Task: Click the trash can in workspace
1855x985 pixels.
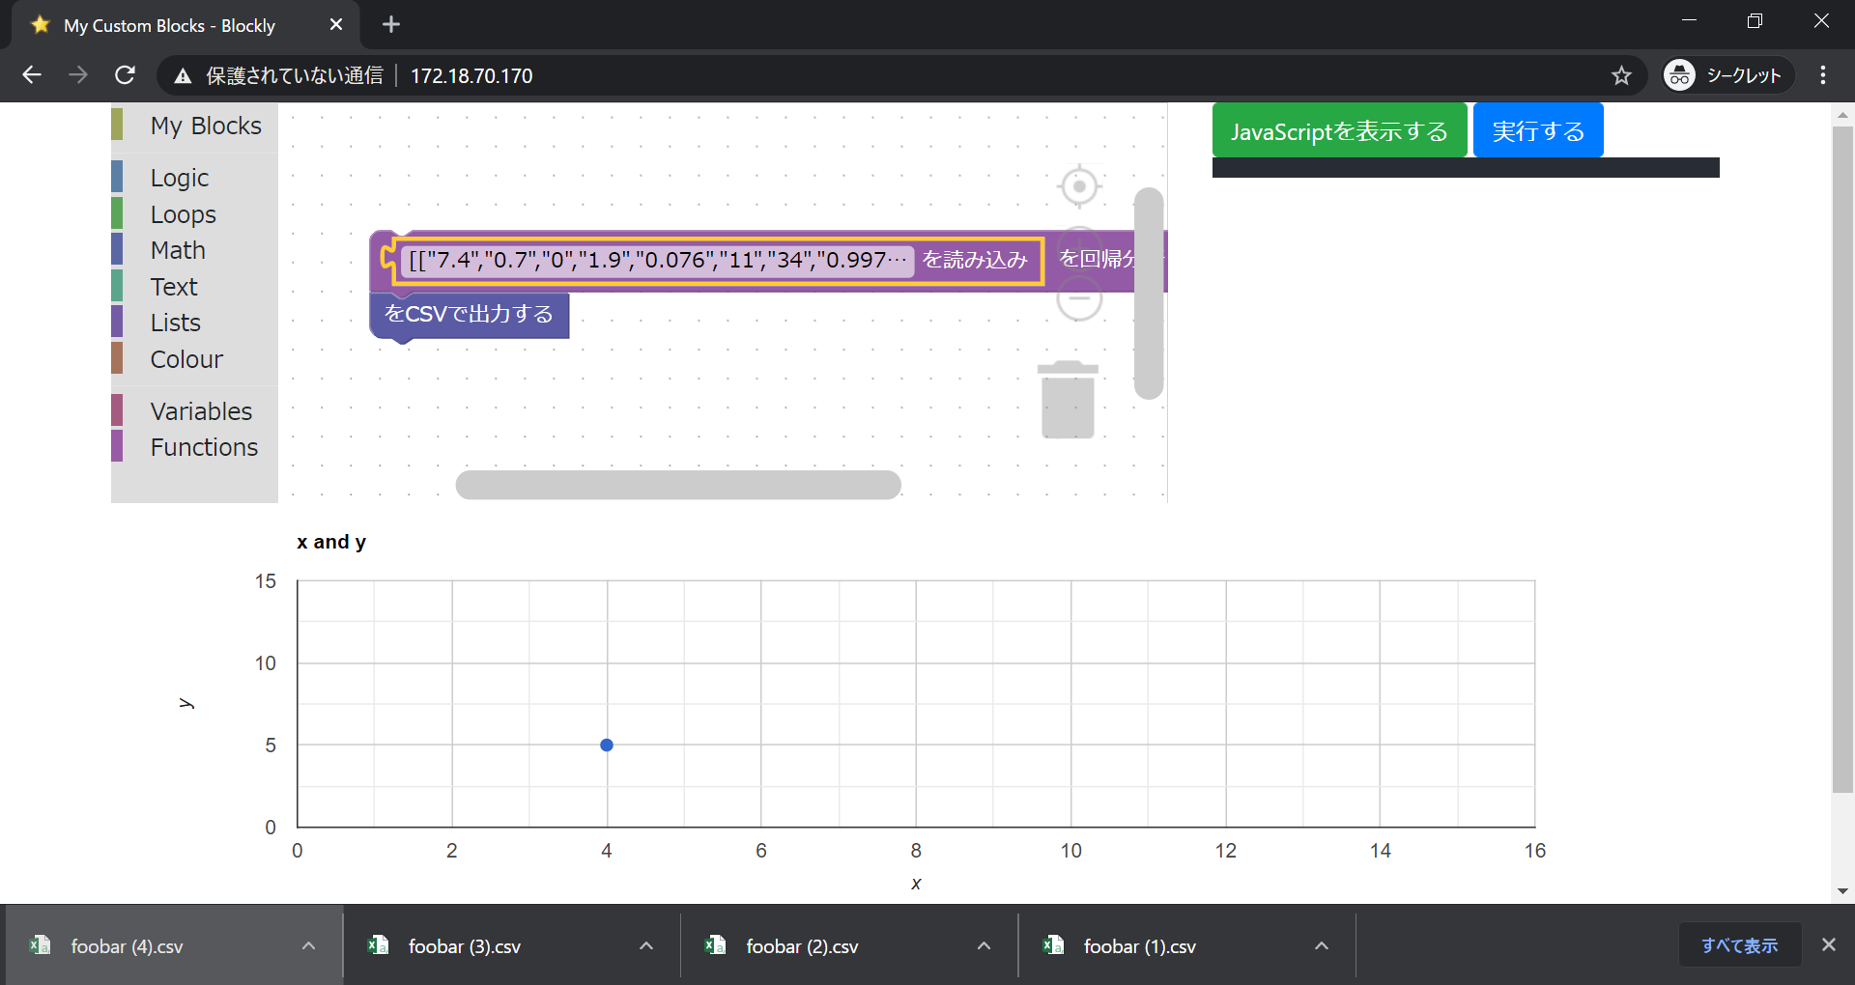Action: point(1068,401)
